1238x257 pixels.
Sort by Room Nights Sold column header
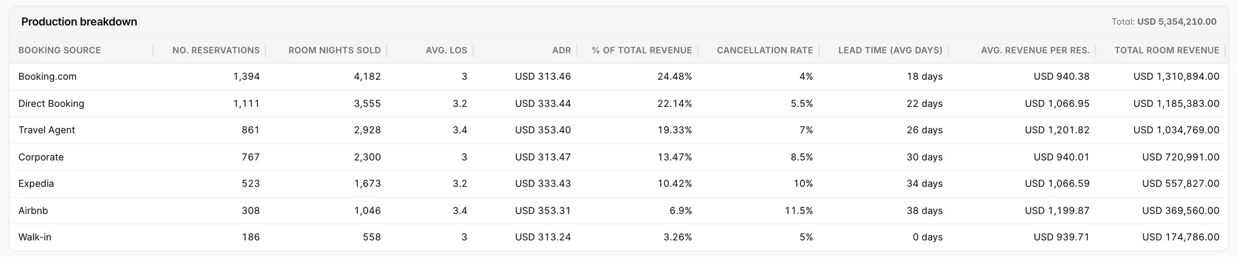tap(335, 50)
